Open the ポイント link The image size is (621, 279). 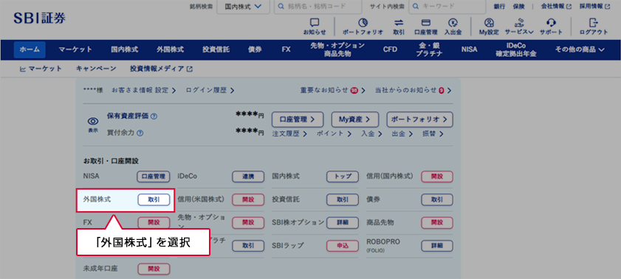click(334, 134)
